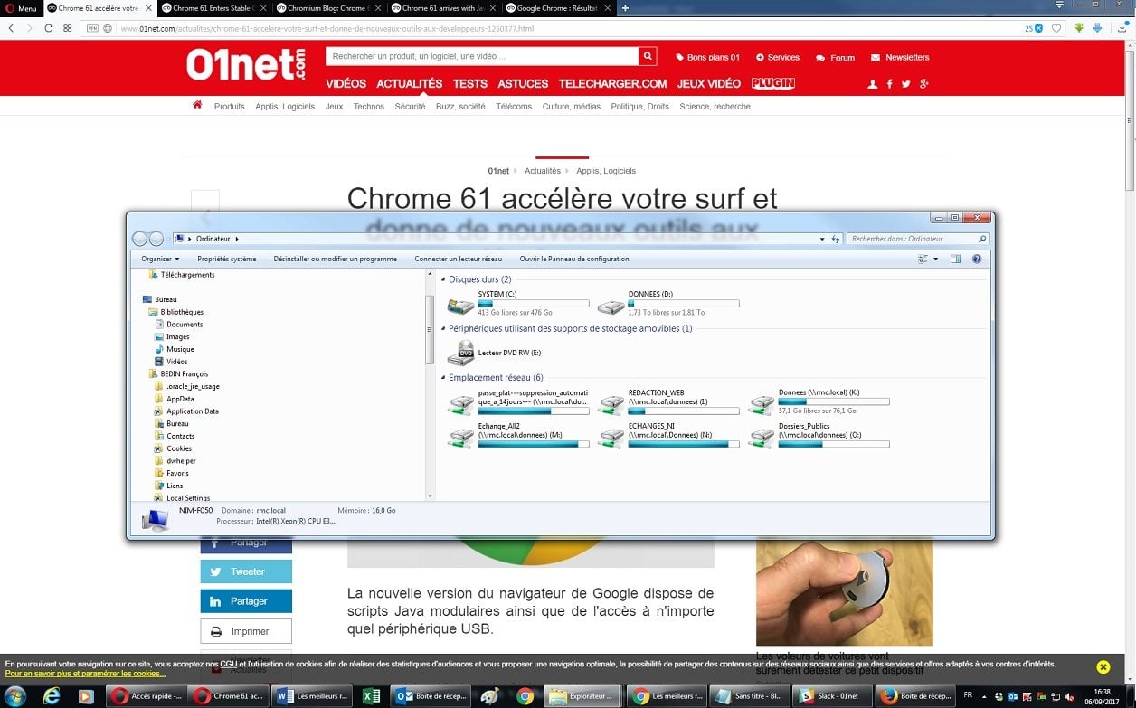The width and height of the screenshot is (1136, 708).
Task: Click 'Ouvrir le Panneau de configuration'
Action: [x=574, y=259]
